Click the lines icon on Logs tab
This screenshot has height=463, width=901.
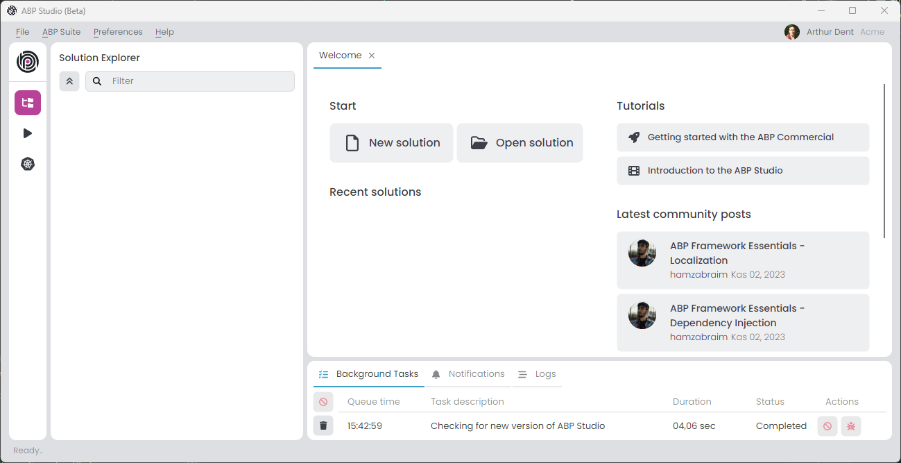coord(522,374)
